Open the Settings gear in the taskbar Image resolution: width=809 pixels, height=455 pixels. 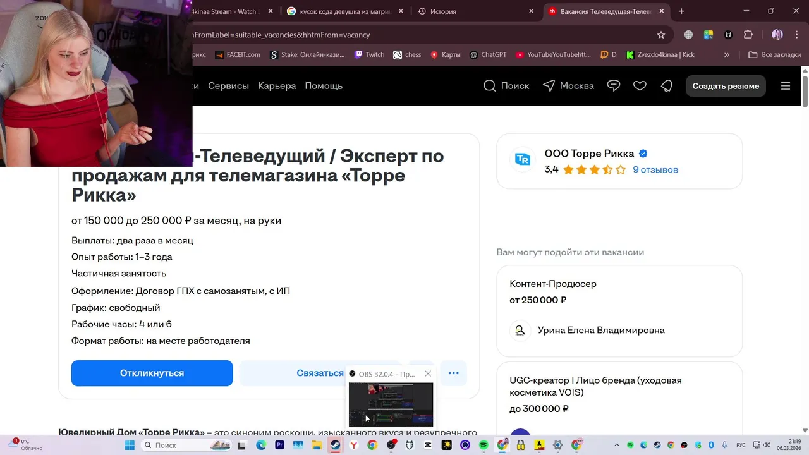[557, 446]
